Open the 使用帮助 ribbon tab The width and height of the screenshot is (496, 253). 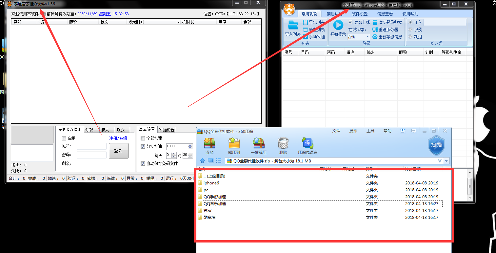point(410,14)
